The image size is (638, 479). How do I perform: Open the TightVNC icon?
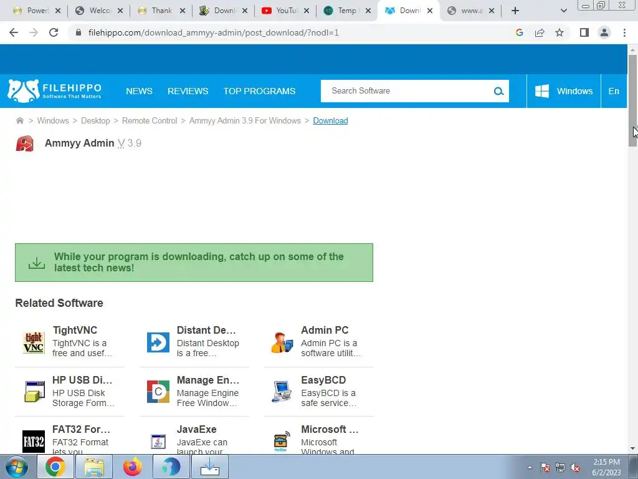point(34,342)
